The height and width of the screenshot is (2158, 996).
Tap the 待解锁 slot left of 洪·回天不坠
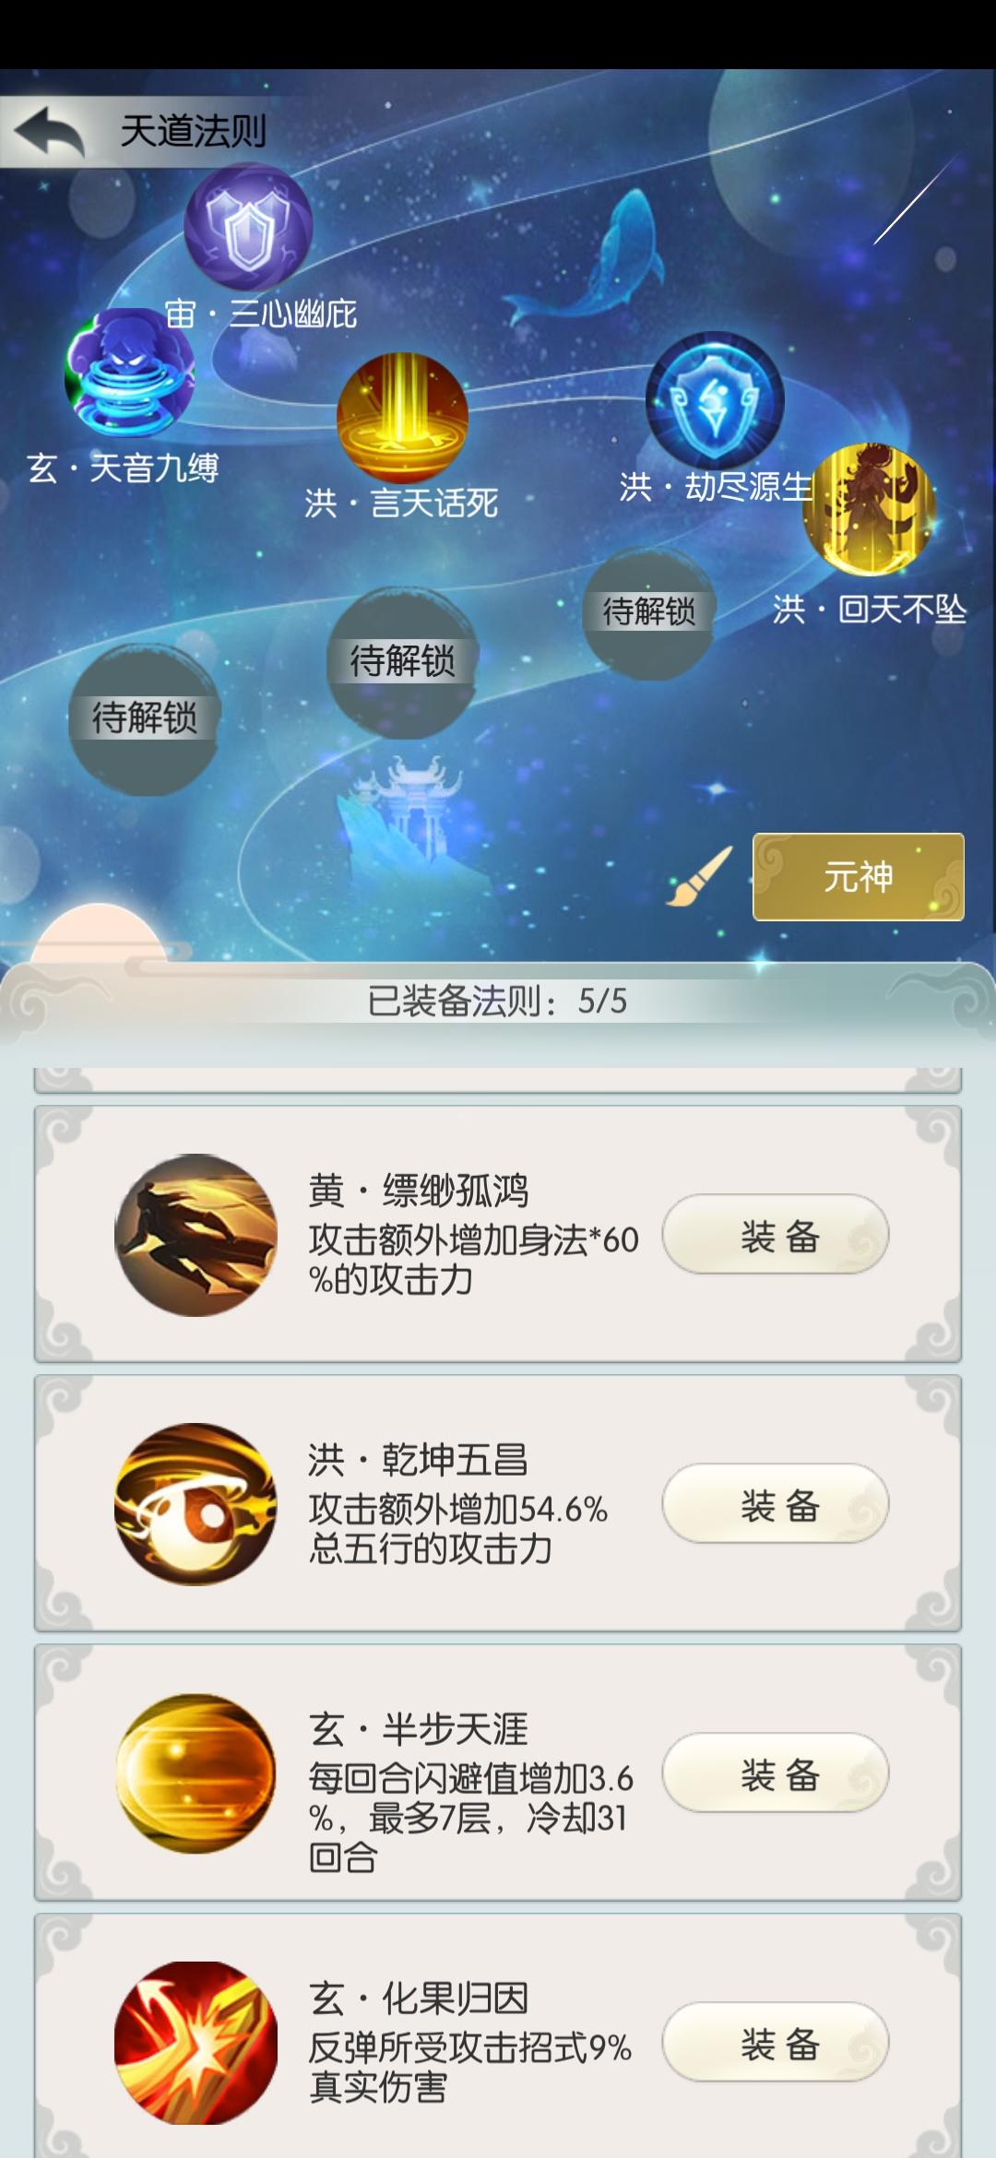(x=649, y=613)
